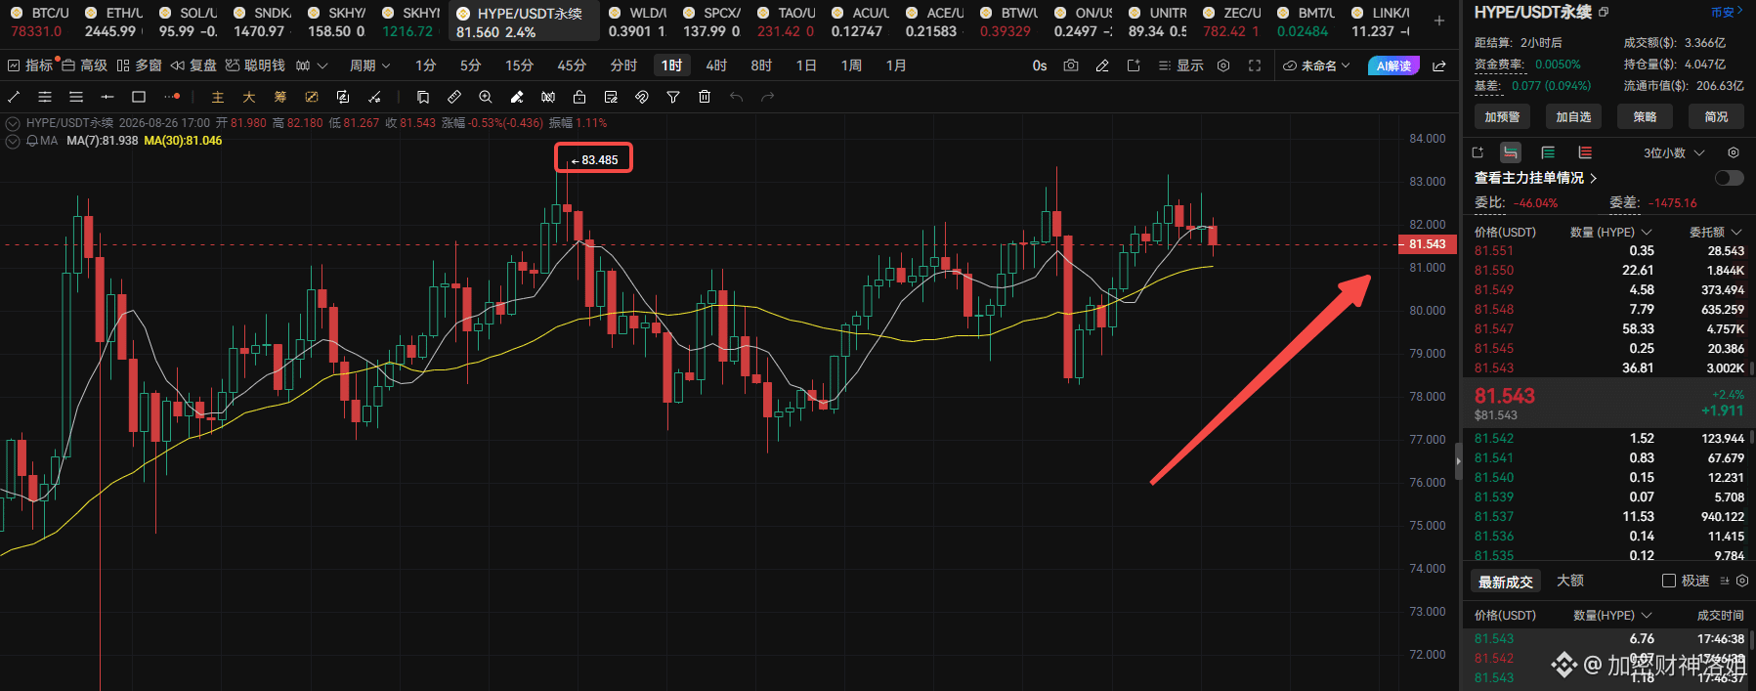1756x691 pixels.
Task: Show combined buy and sell order book view
Action: (1511, 152)
